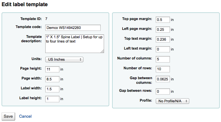Click the Page width field
Screen dimensions: 221x122
coord(52,79)
